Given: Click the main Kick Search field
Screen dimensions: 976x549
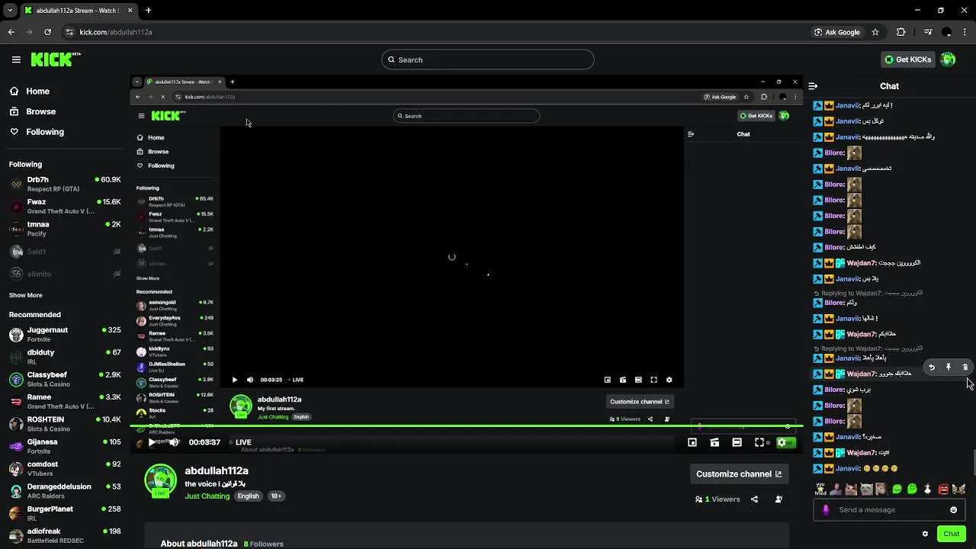Looking at the screenshot, I should coord(488,59).
